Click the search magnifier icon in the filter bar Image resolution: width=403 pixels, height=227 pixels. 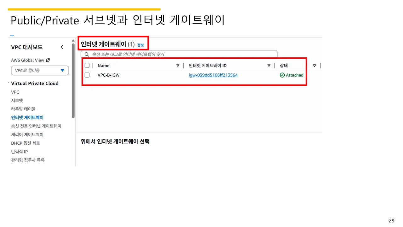coord(87,54)
